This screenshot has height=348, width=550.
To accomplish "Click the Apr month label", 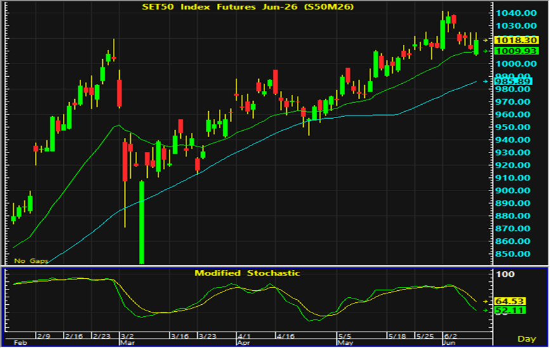I will [244, 343].
